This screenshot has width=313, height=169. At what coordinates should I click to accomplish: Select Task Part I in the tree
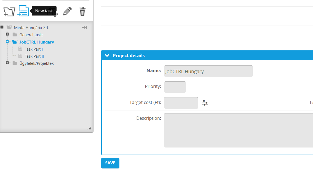click(34, 49)
